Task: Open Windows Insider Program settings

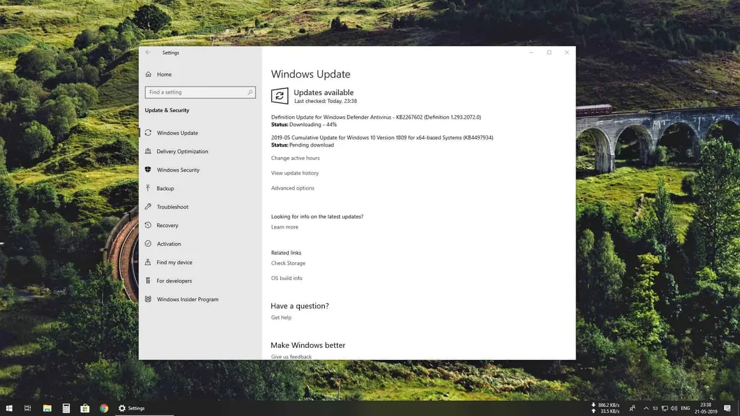Action: click(x=189, y=299)
